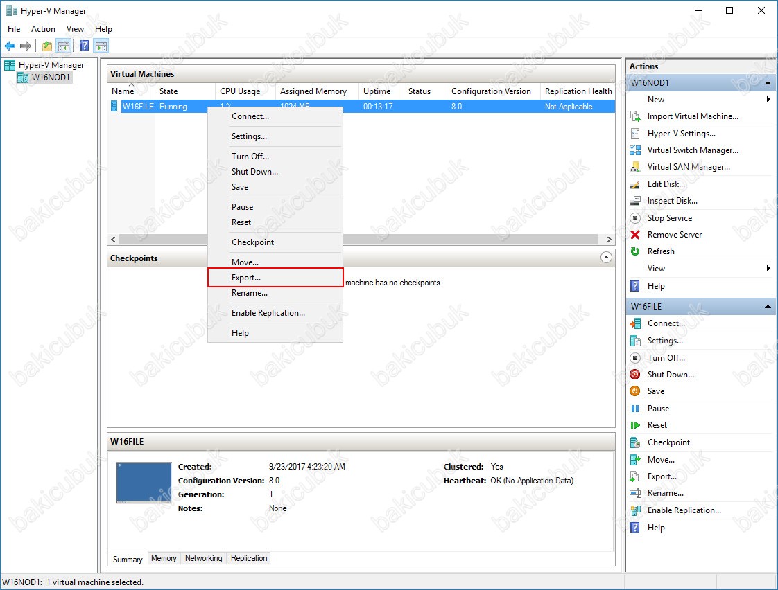778x590 pixels.
Task: Choose Shut Down... in the context menu
Action: pyautogui.click(x=275, y=172)
